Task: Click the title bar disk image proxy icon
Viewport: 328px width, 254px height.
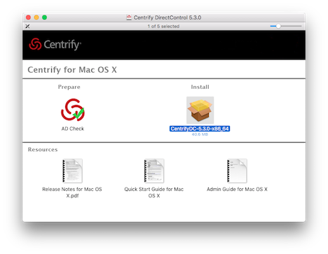Action: click(129, 17)
